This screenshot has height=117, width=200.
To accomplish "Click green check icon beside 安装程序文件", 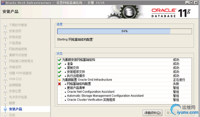I will click(59, 72).
